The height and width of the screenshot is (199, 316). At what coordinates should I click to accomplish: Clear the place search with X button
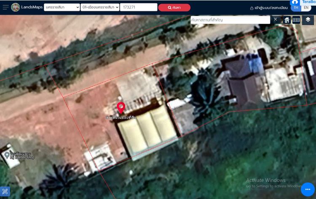click(x=276, y=20)
